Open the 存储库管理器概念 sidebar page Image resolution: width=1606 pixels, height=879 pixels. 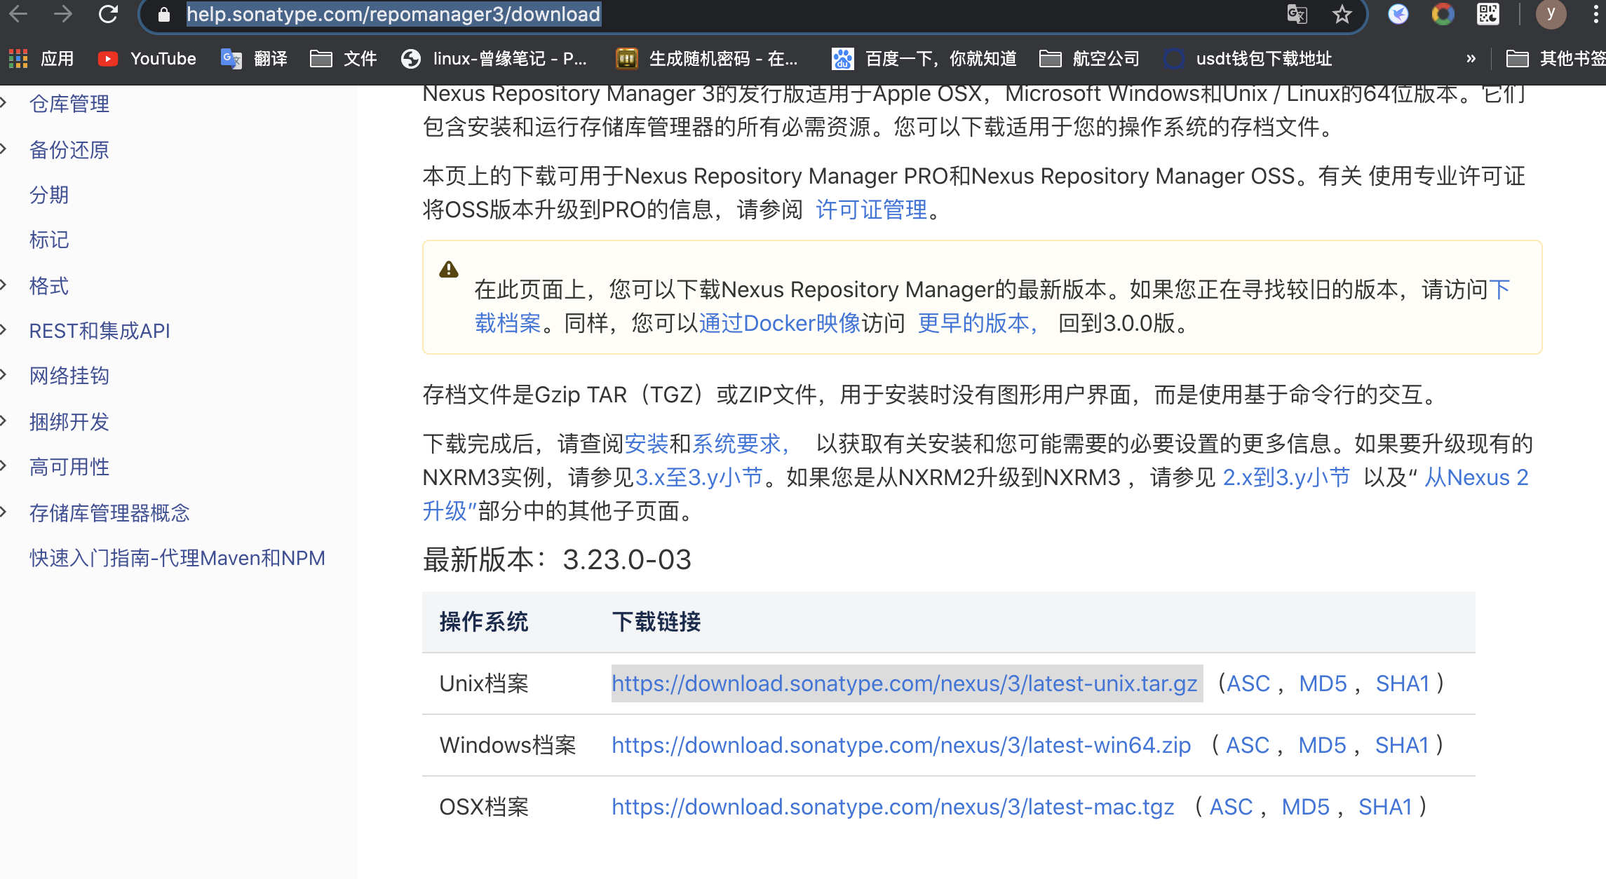coord(109,512)
